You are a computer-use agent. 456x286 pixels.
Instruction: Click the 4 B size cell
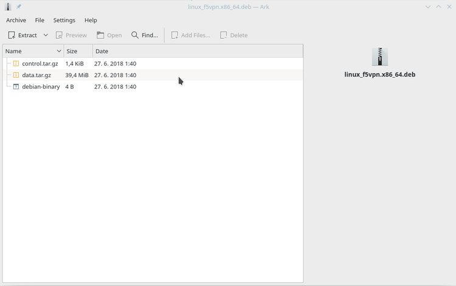pos(69,87)
